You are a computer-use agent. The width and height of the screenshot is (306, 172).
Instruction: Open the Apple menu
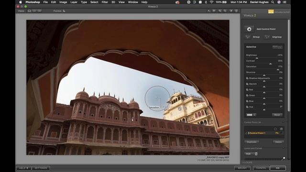20,2
